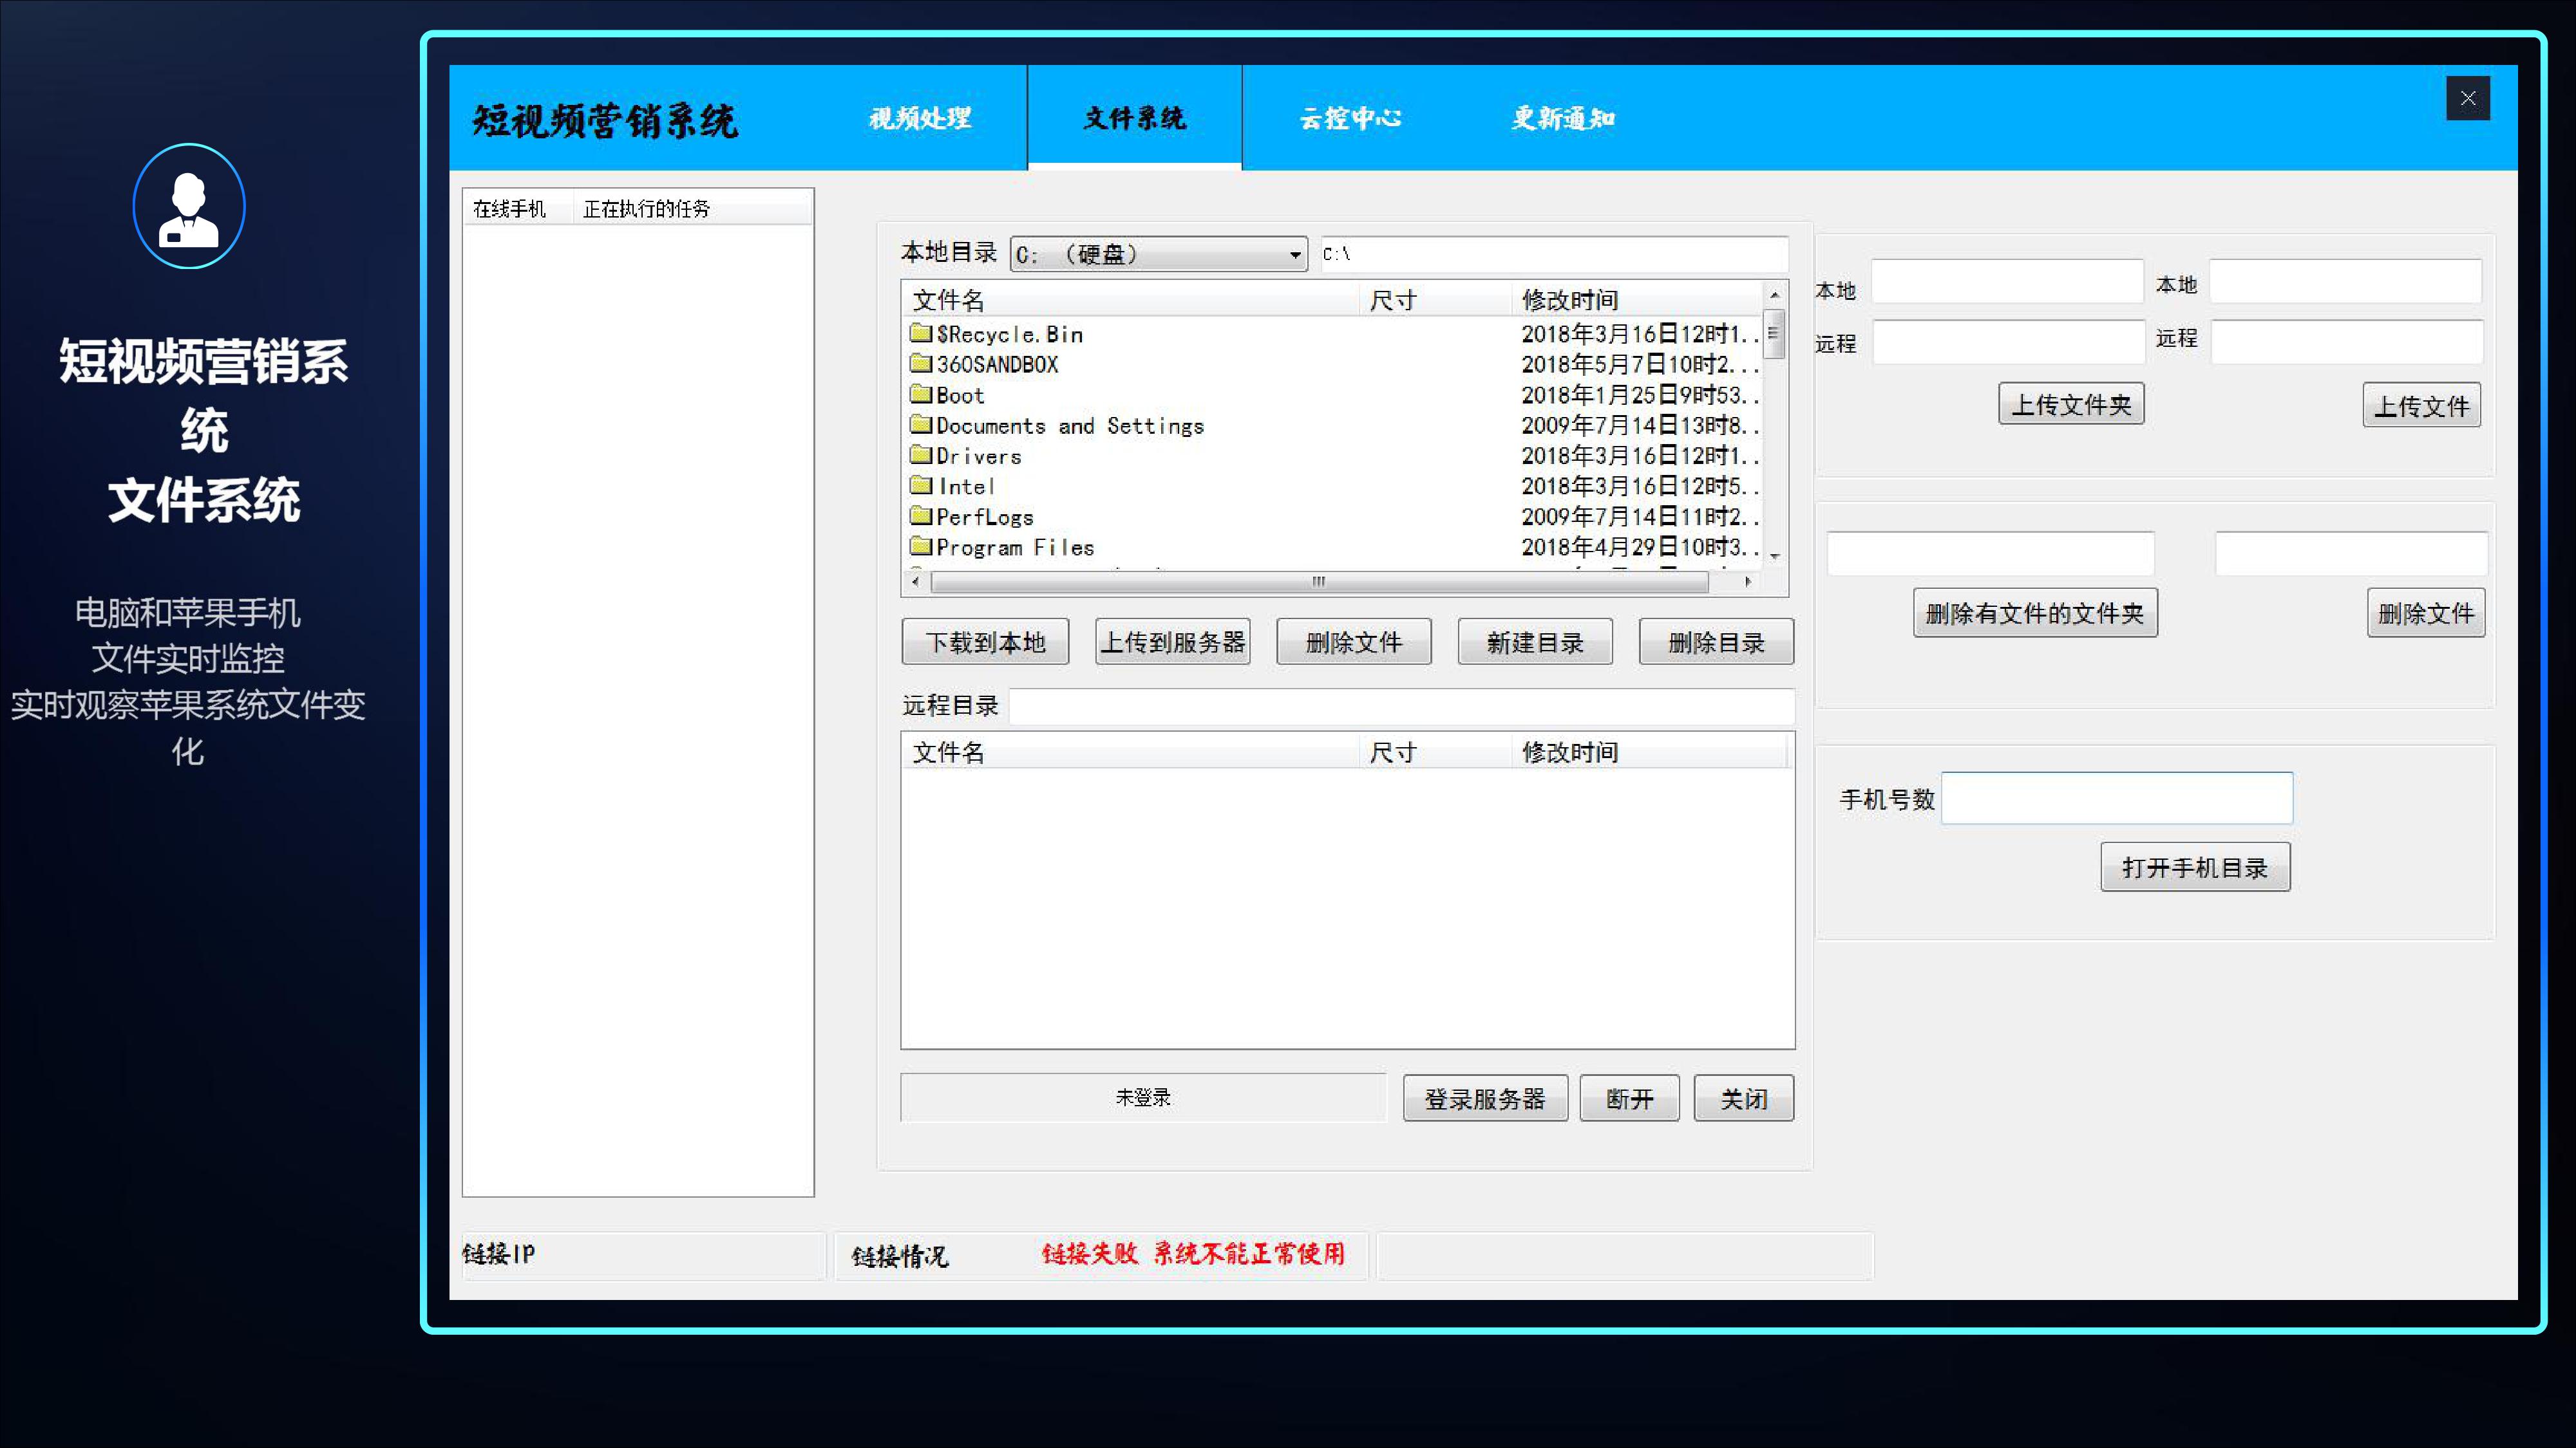Close the marketing system window

click(x=2467, y=98)
